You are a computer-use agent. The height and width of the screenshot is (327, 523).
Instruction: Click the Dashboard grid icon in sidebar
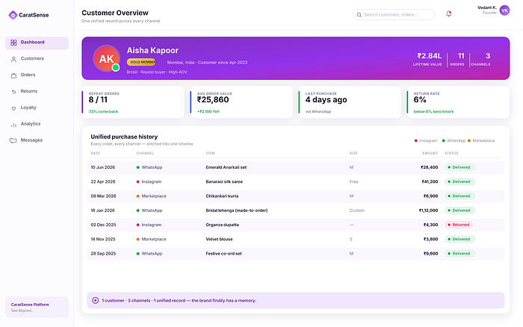(13, 43)
